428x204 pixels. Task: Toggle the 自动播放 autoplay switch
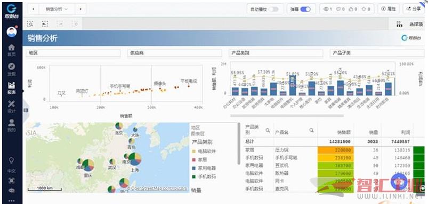click(x=273, y=9)
